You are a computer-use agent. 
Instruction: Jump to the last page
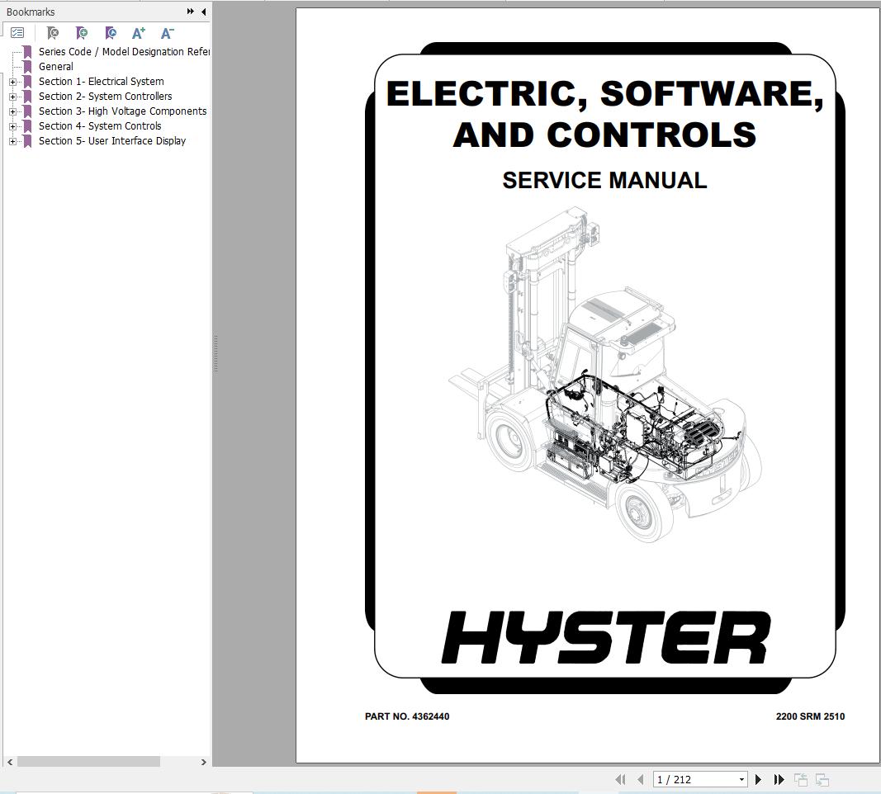(779, 779)
